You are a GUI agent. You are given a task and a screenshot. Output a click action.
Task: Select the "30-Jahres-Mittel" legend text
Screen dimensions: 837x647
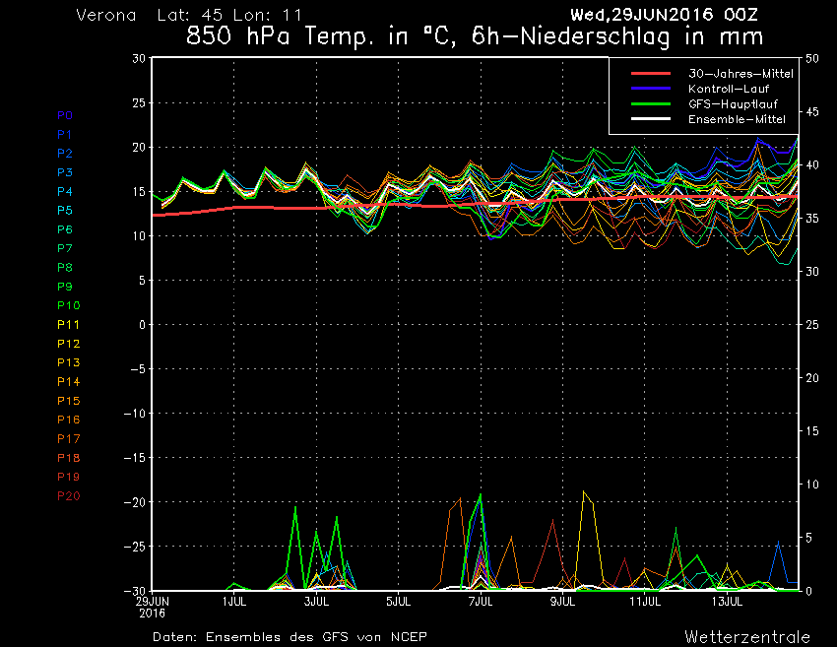740,74
